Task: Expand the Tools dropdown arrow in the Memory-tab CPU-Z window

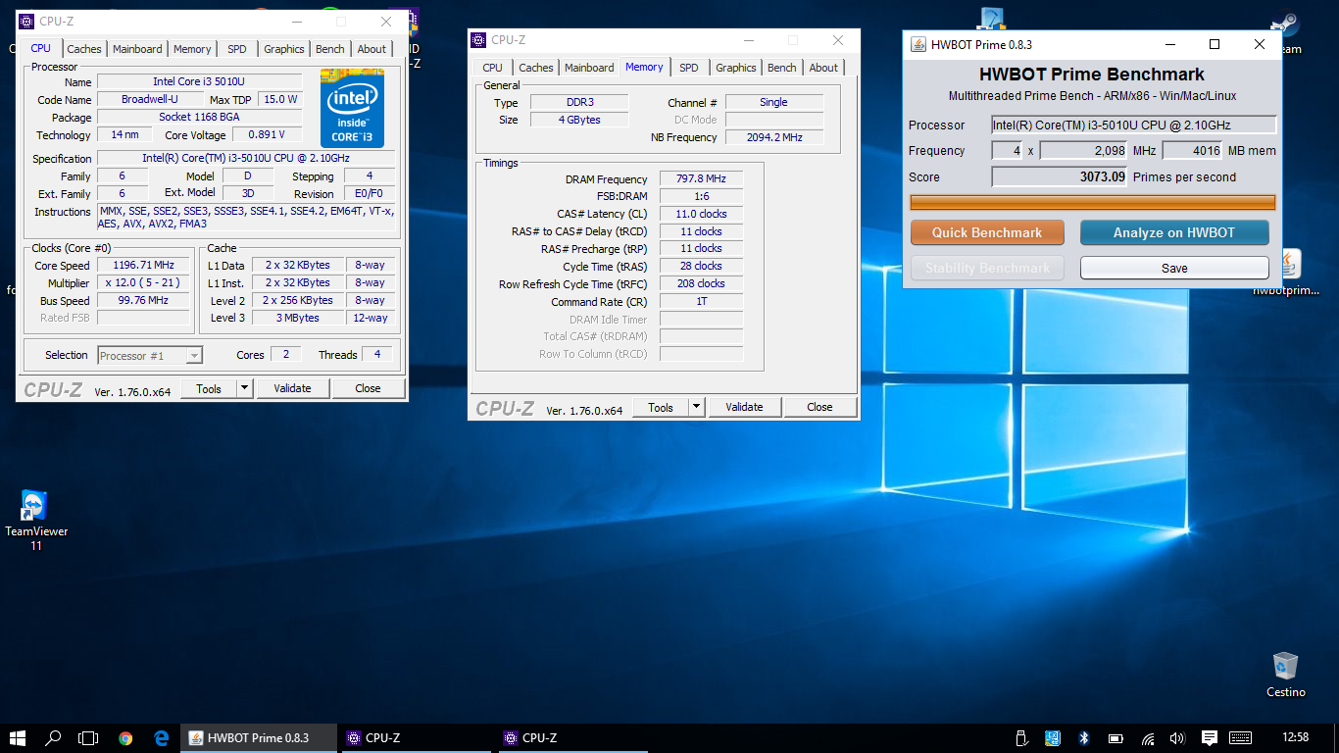Action: [696, 407]
